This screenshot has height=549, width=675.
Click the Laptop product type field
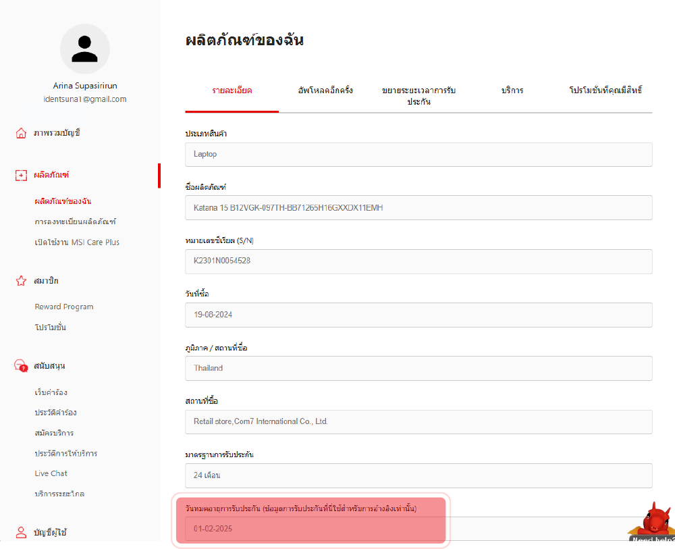(x=418, y=155)
